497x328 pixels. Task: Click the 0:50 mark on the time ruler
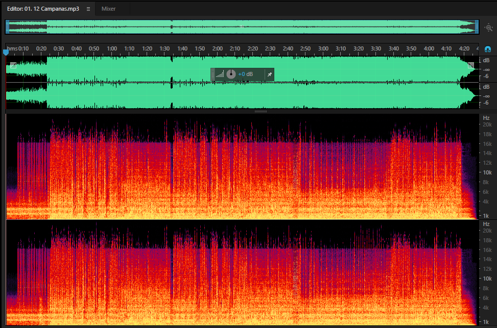tap(94, 49)
